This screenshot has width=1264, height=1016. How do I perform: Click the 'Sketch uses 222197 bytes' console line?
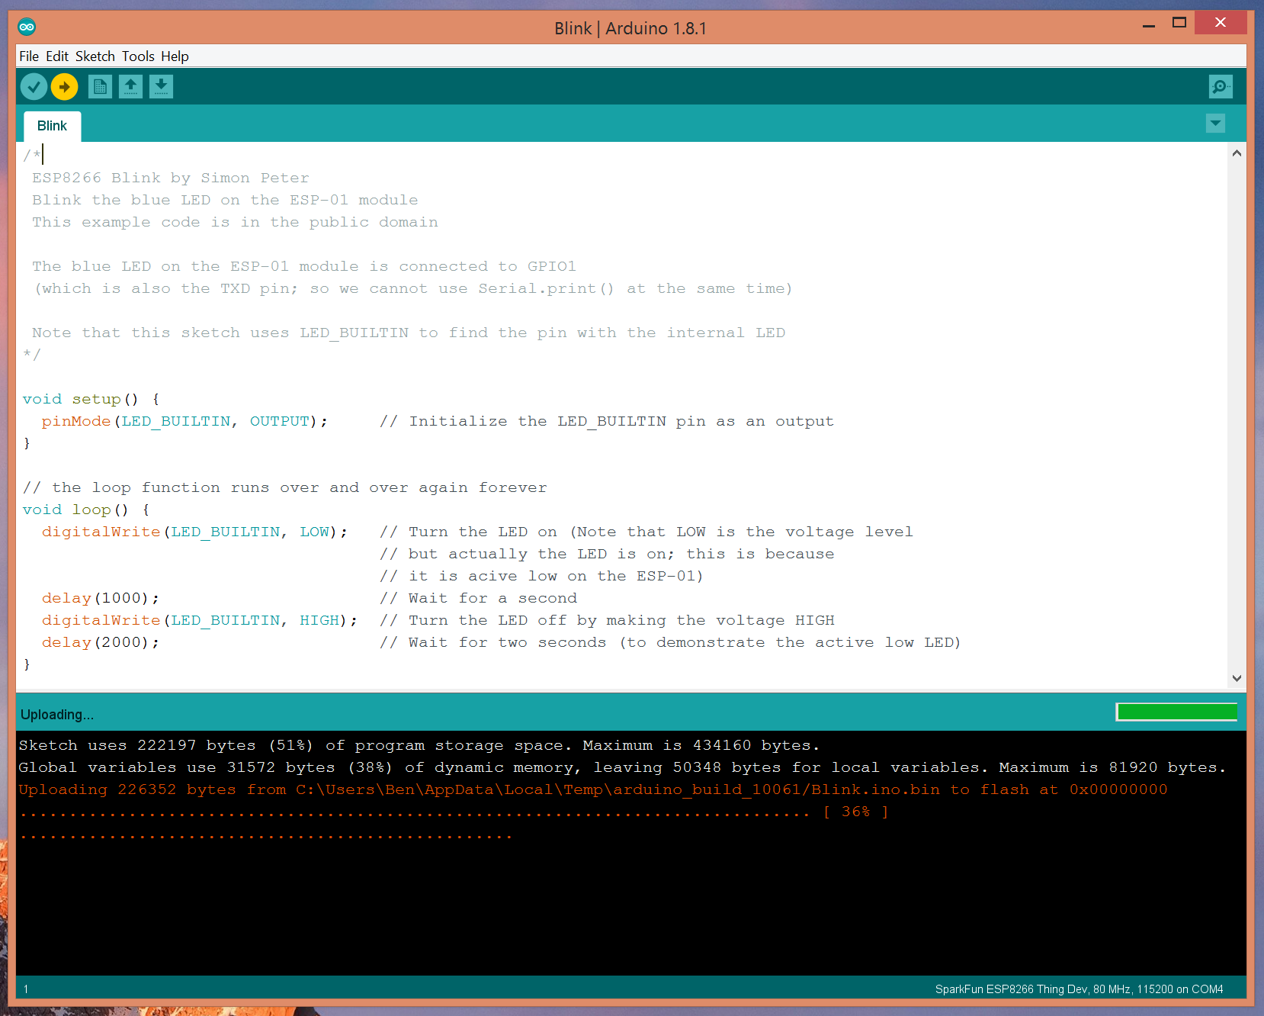pos(419,745)
